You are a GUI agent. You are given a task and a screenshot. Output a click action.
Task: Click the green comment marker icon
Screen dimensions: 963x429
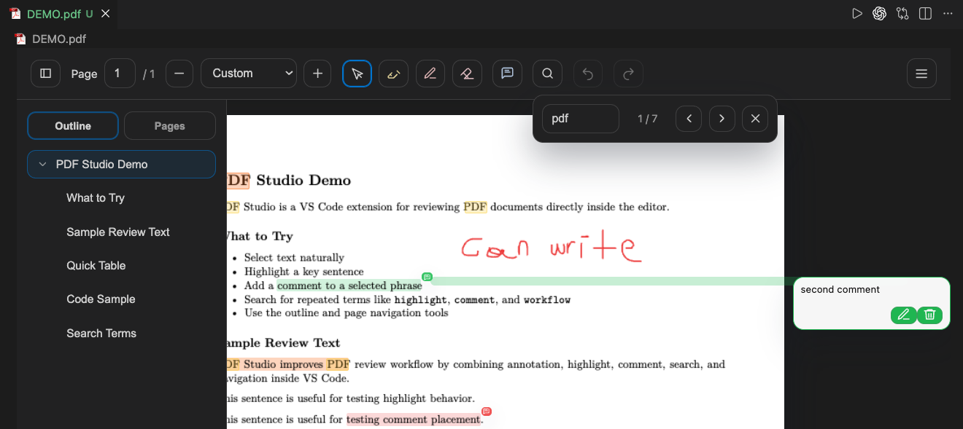427,277
